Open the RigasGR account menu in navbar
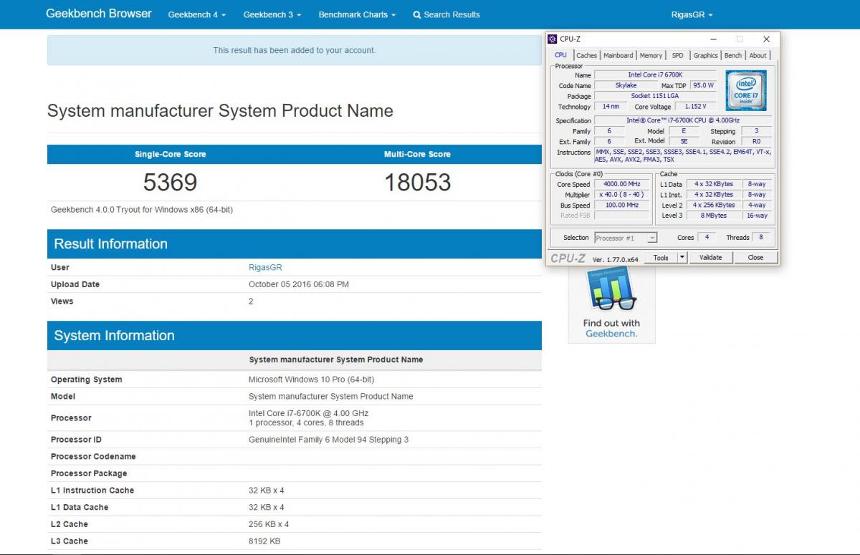Viewport: 860px width, 555px height. [692, 14]
